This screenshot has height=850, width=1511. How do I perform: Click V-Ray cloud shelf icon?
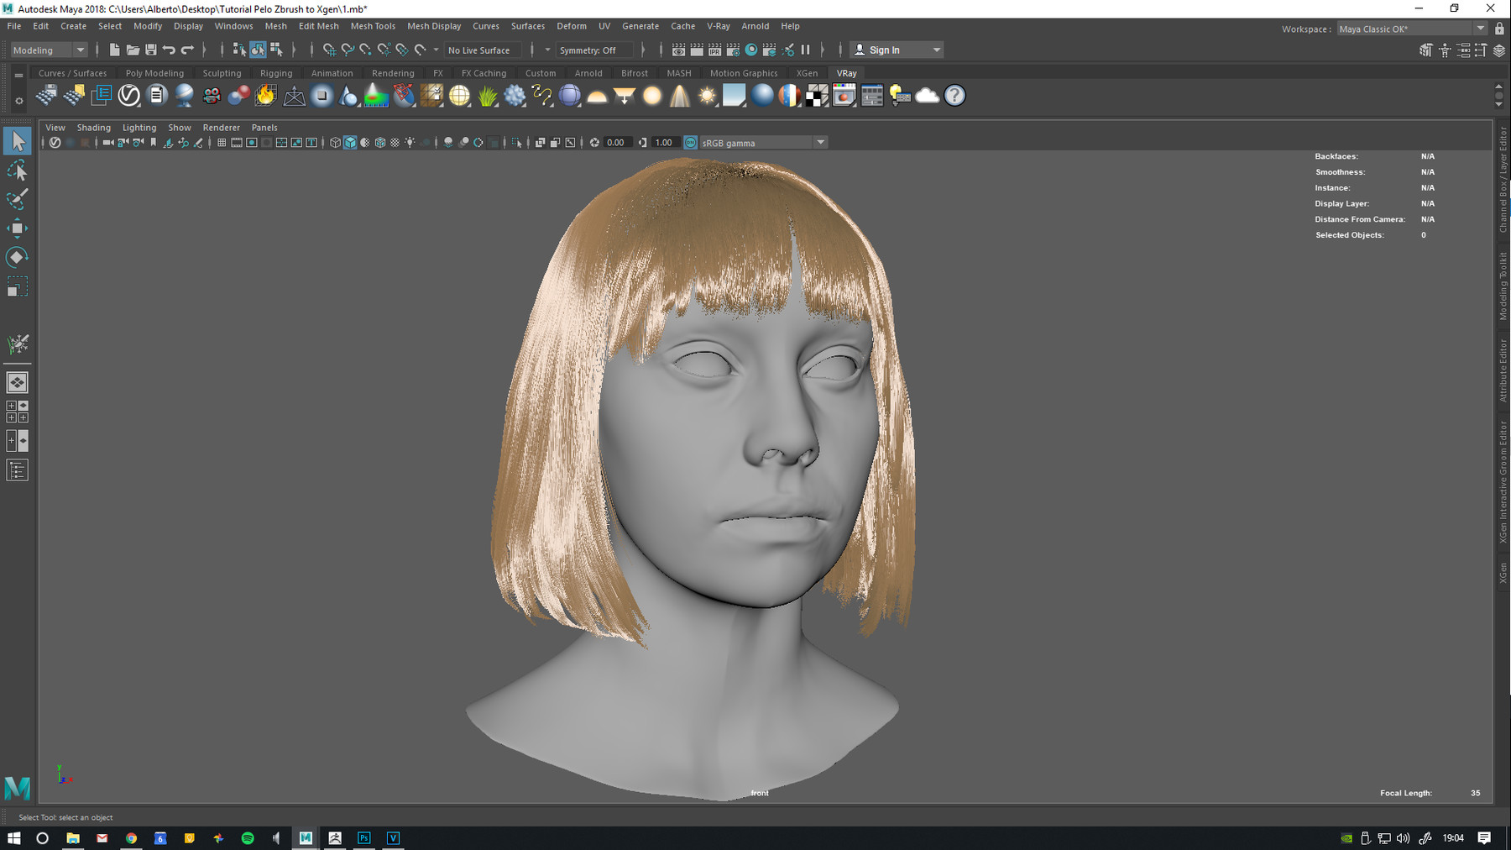click(928, 96)
